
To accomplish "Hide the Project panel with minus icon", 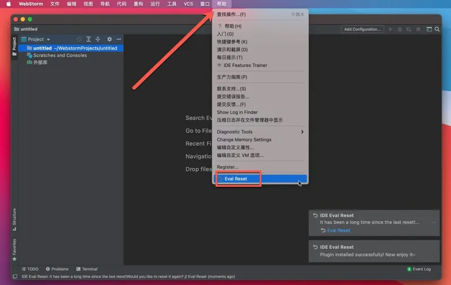I will click(118, 39).
